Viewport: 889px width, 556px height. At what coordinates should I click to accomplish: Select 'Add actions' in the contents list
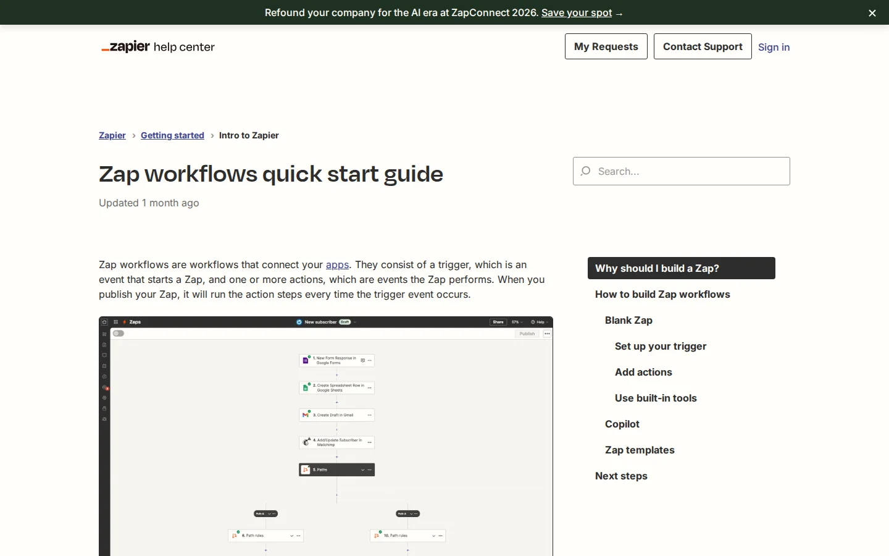[x=643, y=372]
